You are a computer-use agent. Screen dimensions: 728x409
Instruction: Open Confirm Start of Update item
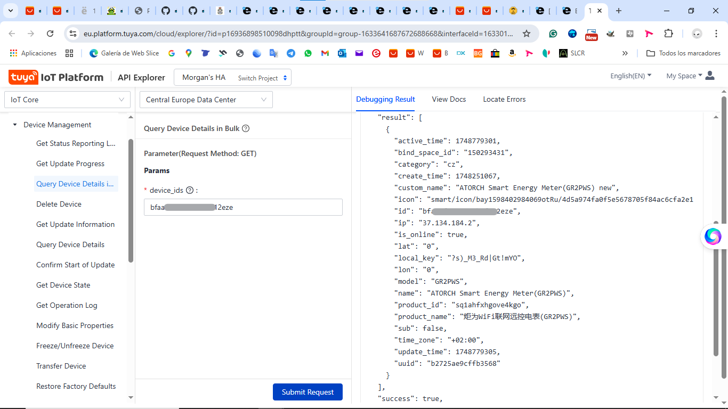coord(75,265)
